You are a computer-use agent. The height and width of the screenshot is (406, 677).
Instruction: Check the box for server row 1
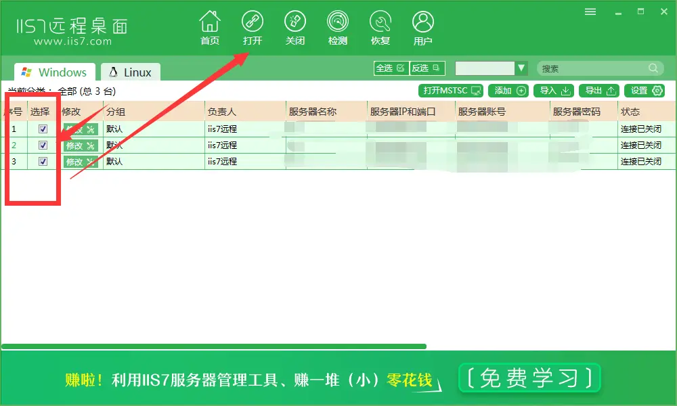43,129
